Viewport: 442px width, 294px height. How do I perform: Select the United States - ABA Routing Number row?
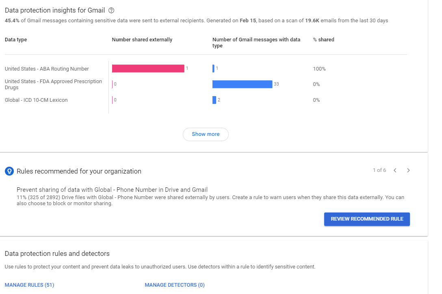(x=46, y=69)
